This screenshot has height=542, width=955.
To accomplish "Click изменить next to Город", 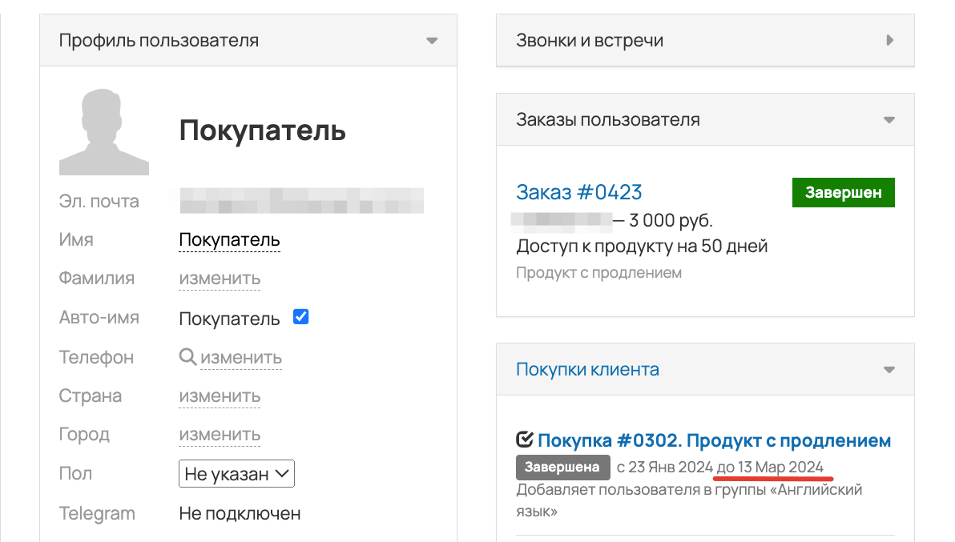I will point(220,435).
